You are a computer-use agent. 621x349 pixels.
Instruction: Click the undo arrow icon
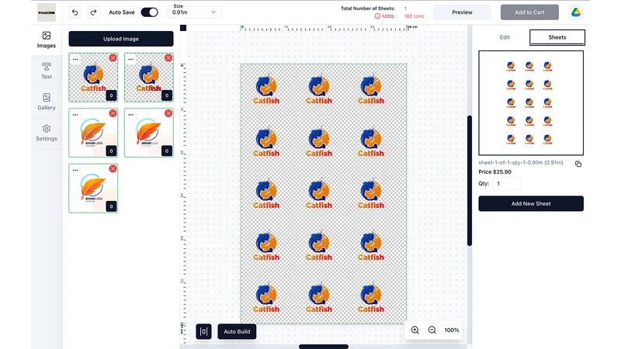(x=75, y=12)
